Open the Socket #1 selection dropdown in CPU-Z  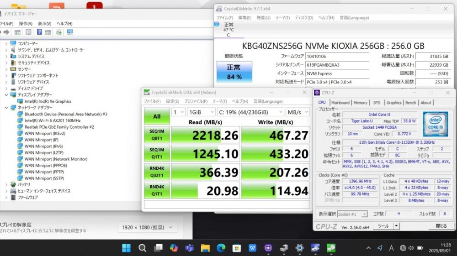click(352, 214)
